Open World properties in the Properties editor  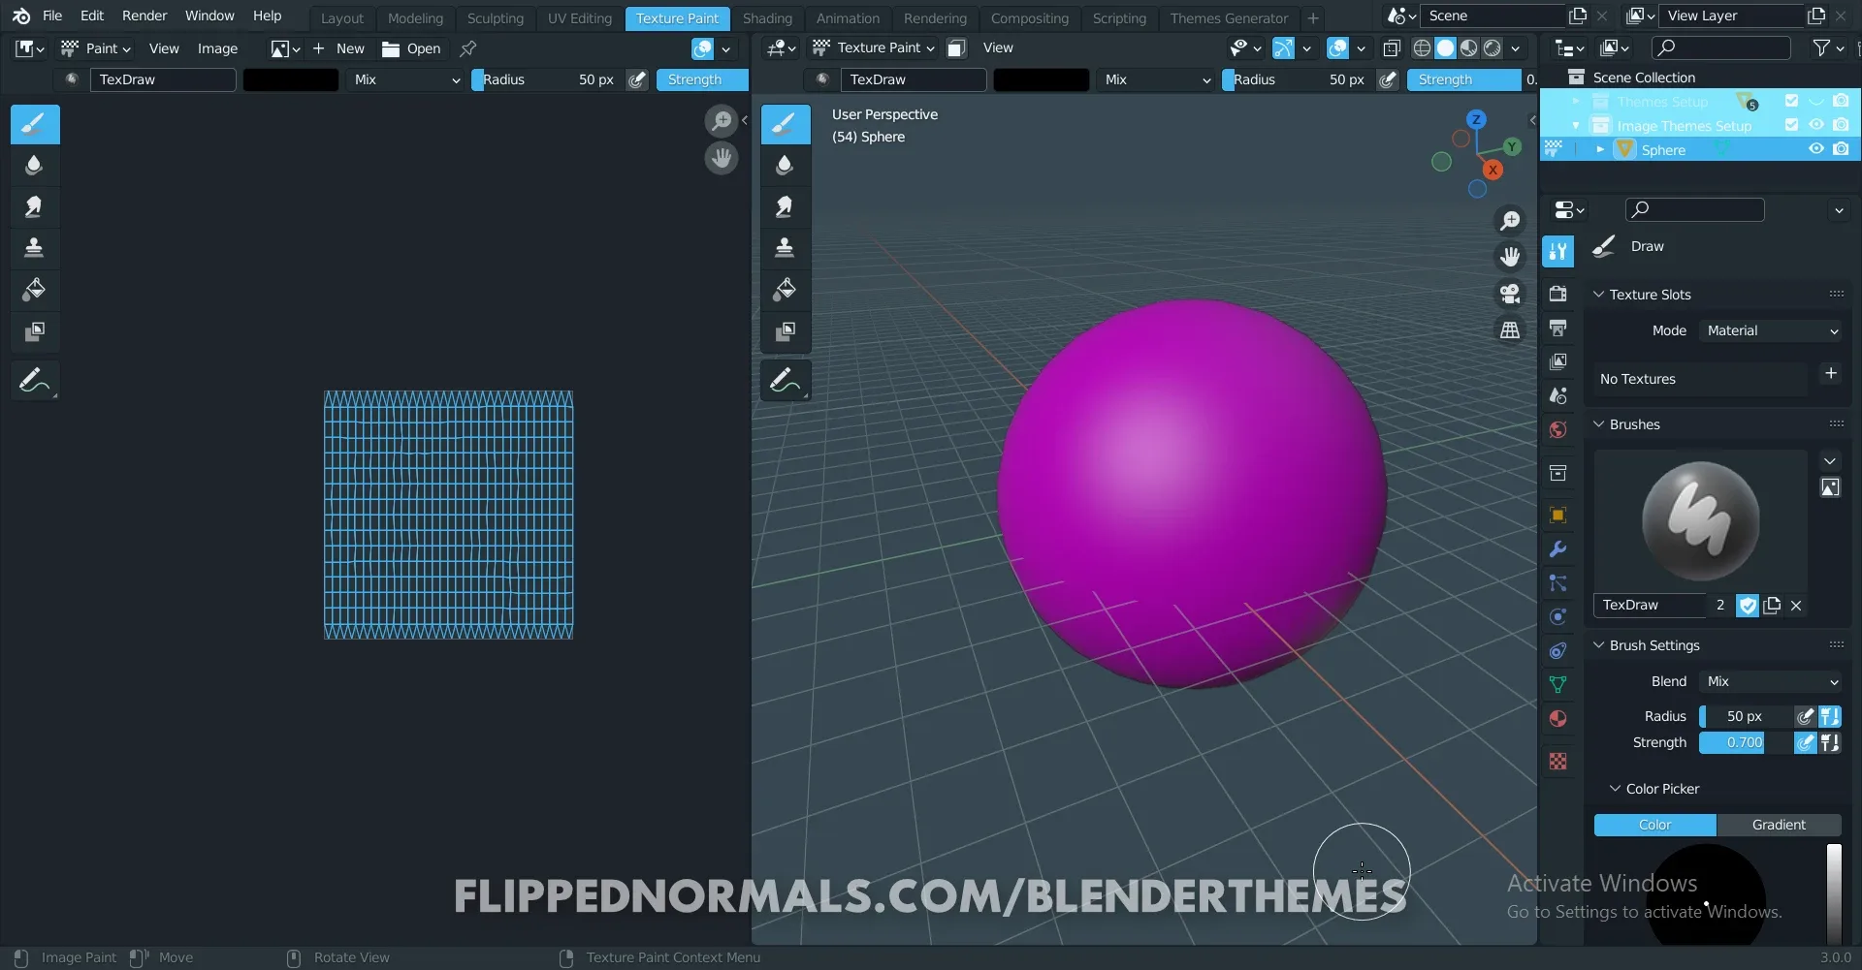pyautogui.click(x=1558, y=429)
